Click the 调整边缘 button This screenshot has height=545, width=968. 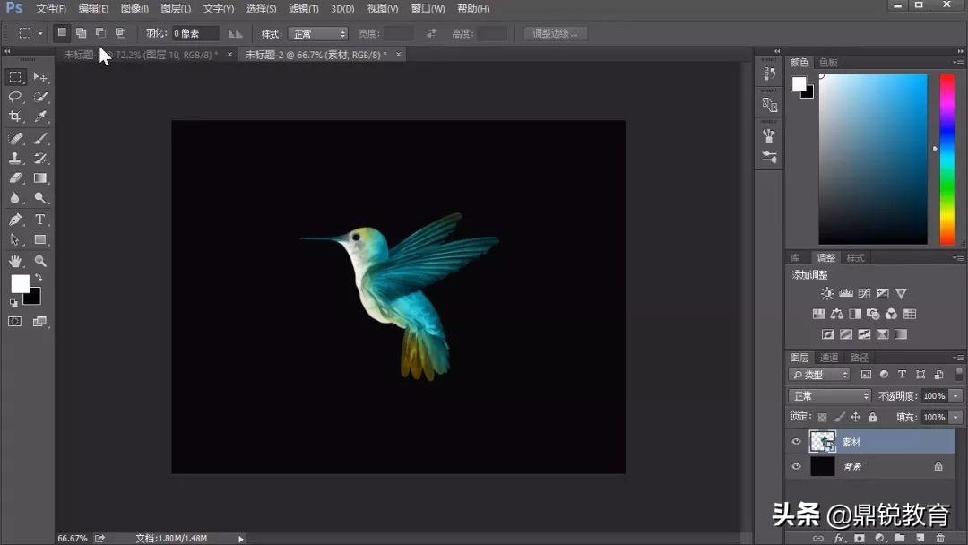click(x=556, y=33)
